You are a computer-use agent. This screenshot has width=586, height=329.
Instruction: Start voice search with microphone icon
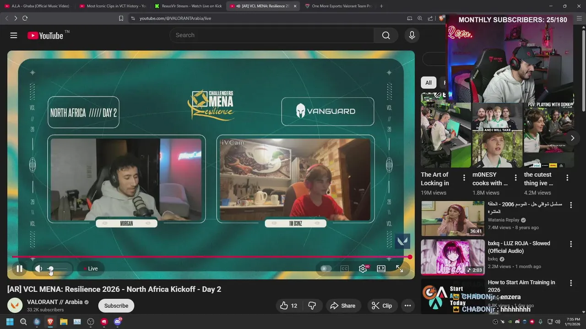pyautogui.click(x=412, y=35)
